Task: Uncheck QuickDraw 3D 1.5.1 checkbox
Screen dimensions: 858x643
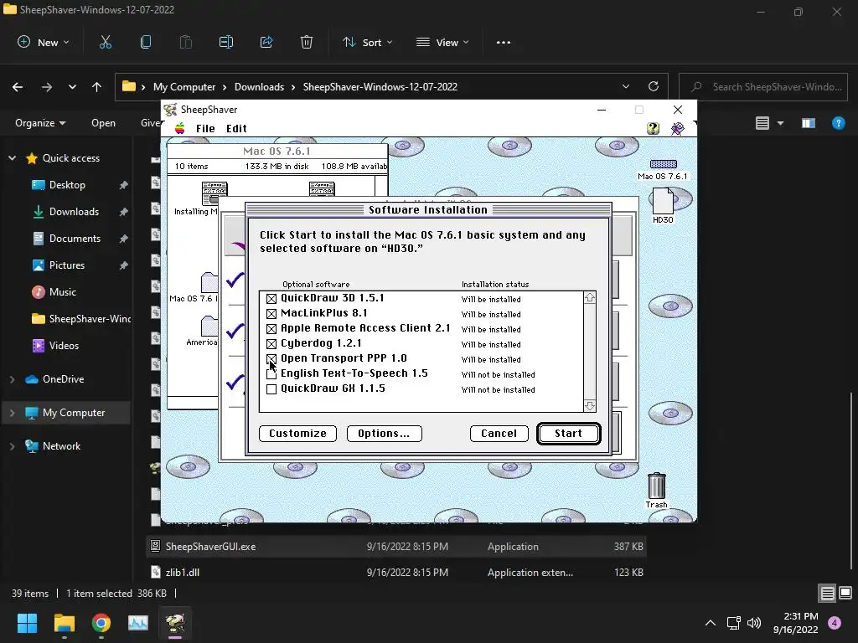Action: (271, 299)
